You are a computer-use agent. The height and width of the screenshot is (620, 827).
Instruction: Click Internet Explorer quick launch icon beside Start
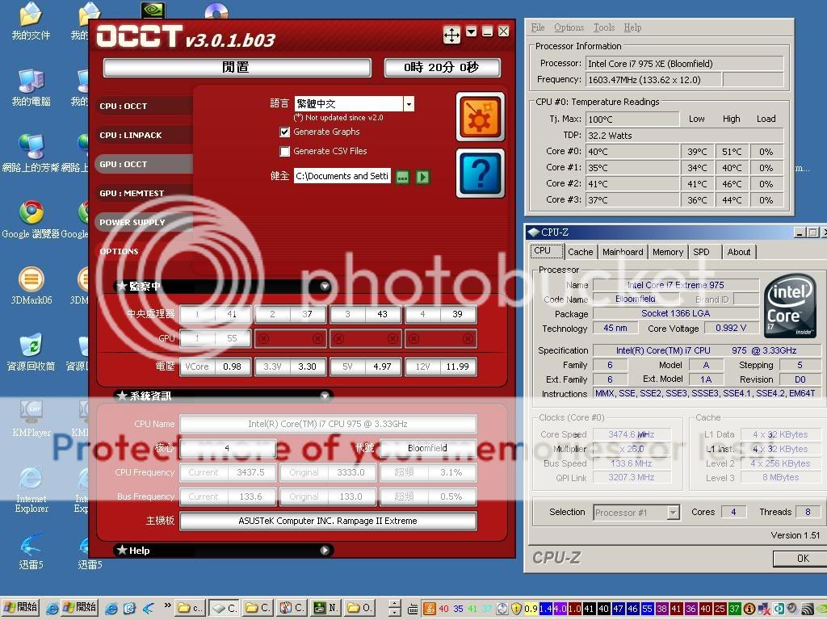52,609
